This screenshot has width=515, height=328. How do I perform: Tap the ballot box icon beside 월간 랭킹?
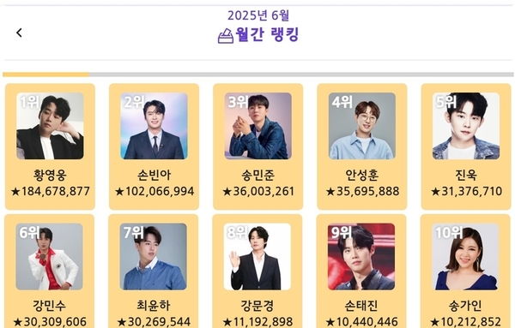pos(226,36)
